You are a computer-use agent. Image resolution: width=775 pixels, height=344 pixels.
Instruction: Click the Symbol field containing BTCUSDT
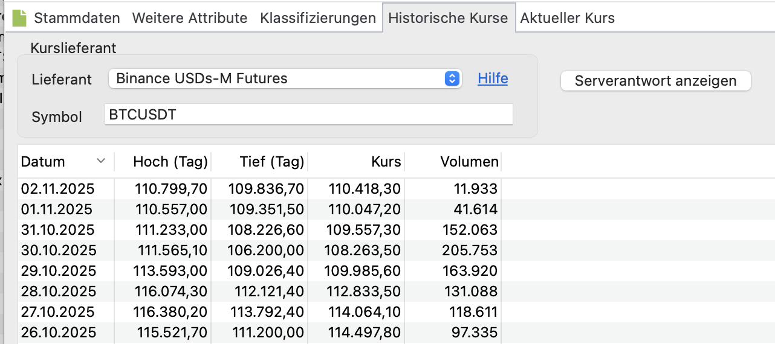pos(308,115)
